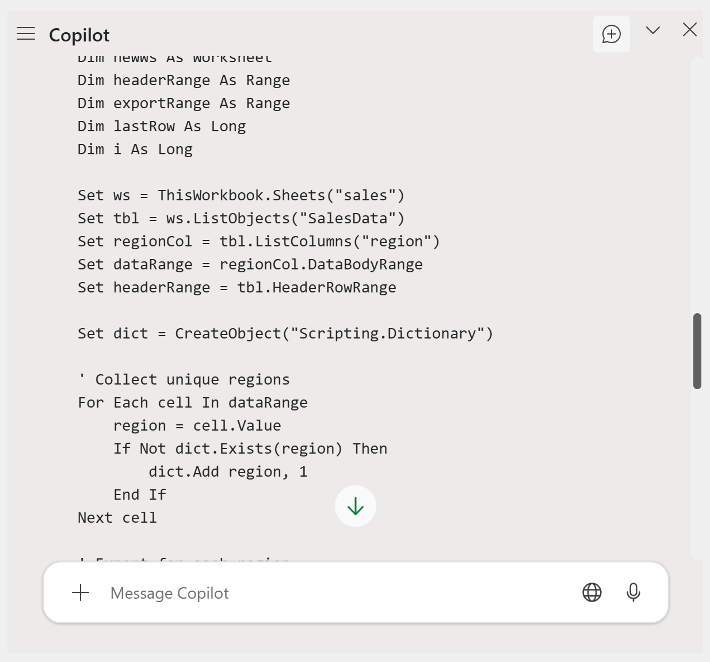The height and width of the screenshot is (662, 710).
Task: Click the 'Set tbl = ws.ListObjects' line
Action: tap(241, 219)
